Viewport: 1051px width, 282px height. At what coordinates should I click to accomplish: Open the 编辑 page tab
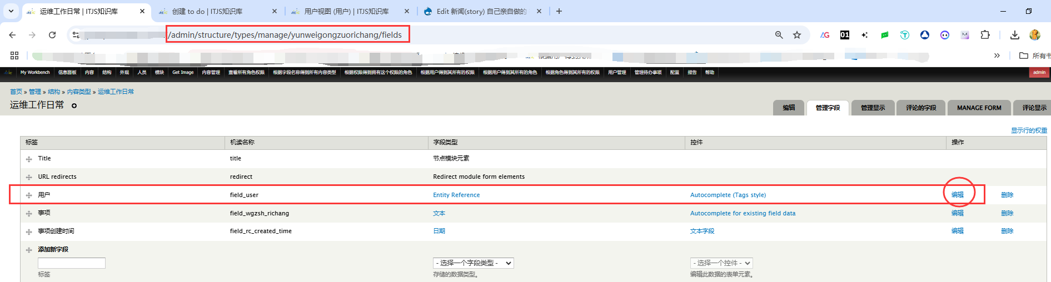click(789, 108)
